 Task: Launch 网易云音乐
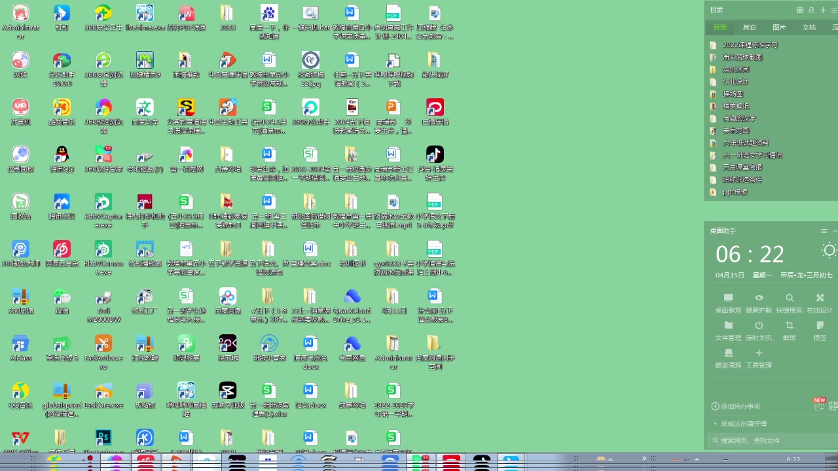[62, 253]
